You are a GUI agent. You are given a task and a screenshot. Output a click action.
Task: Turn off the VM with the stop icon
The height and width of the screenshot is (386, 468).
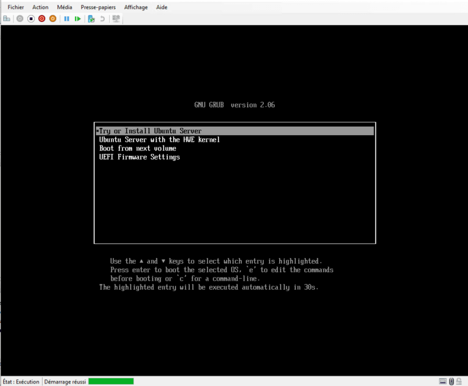(x=30, y=19)
